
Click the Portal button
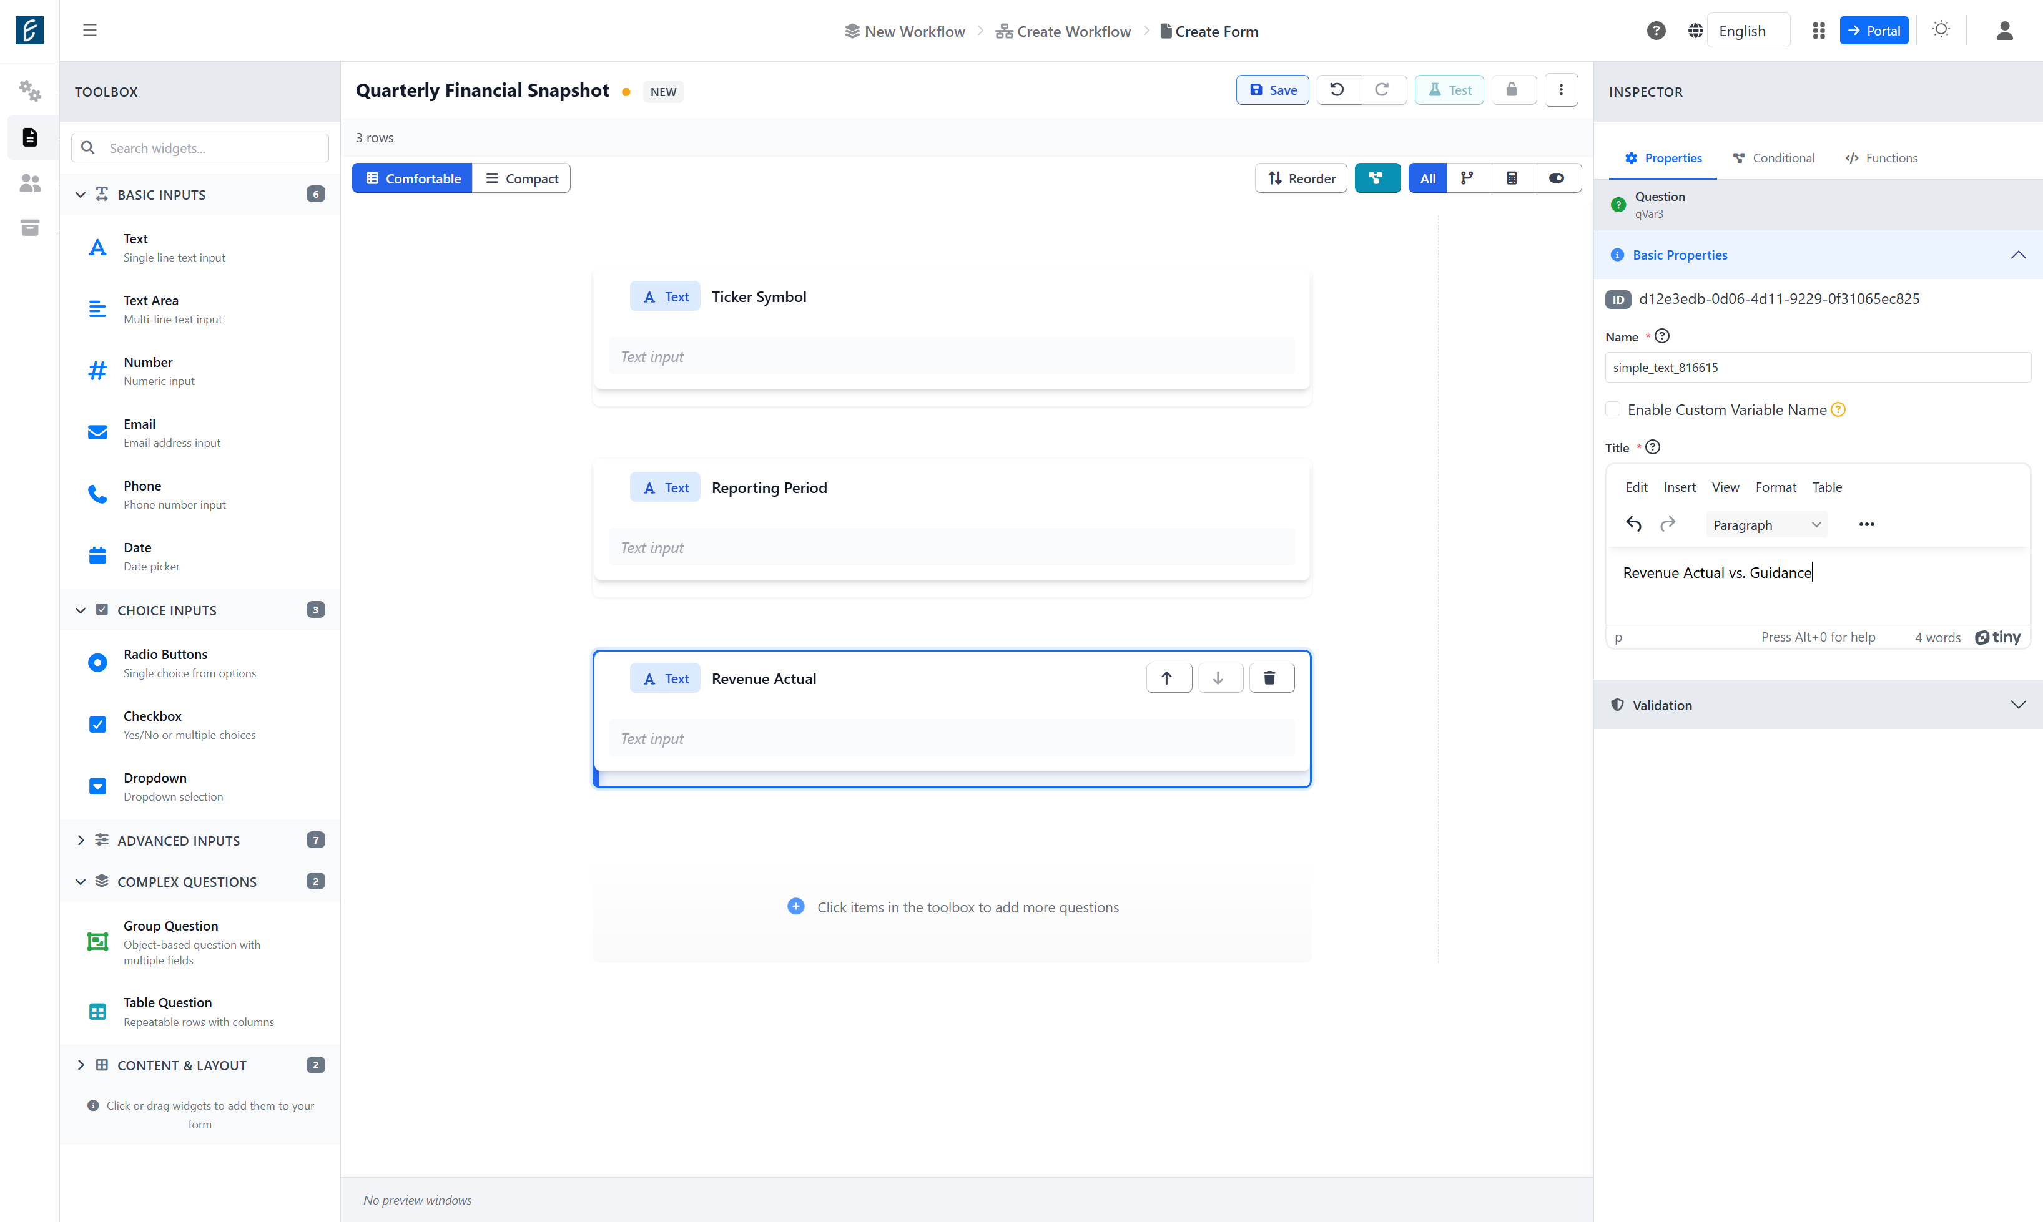click(1873, 31)
